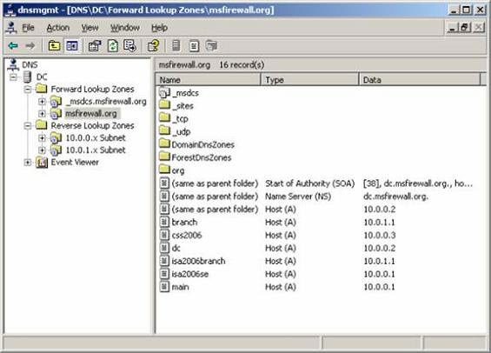The width and height of the screenshot is (491, 353).
Task: Select the _udp folder icon
Action: point(164,131)
